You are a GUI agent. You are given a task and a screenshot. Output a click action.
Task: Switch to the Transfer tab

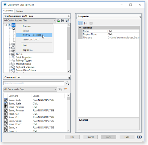pos(19,11)
